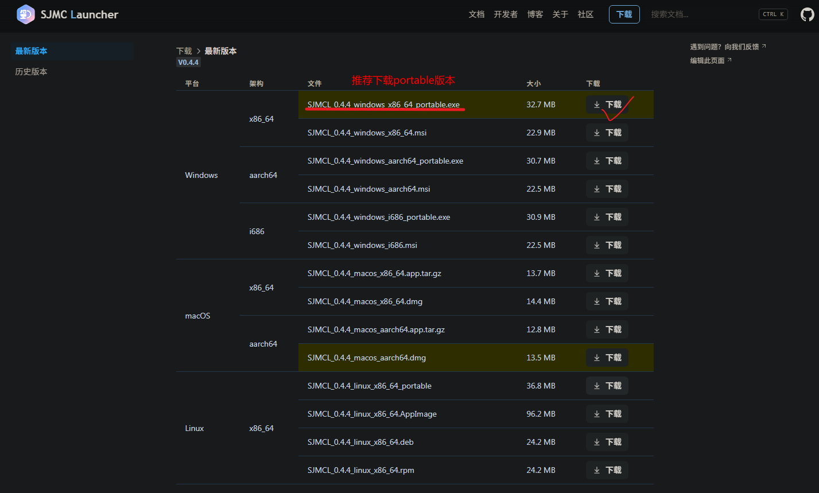This screenshot has width=819, height=493.
Task: Open the 博客 navigation item
Action: (x=535, y=14)
